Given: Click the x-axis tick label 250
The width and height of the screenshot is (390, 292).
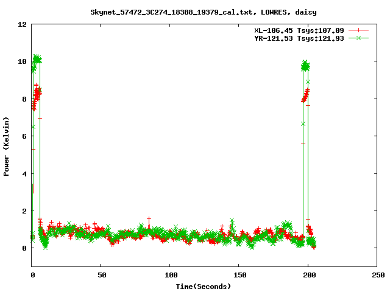Looking at the screenshot, I should point(378,275).
